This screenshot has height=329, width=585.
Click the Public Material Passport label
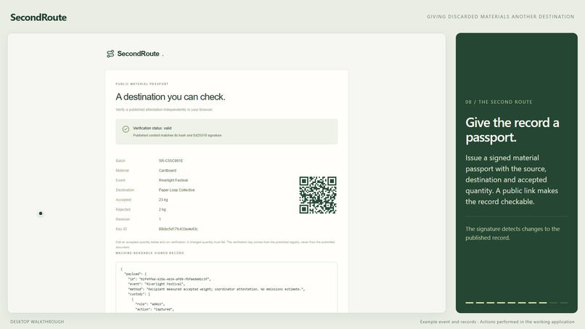(142, 84)
